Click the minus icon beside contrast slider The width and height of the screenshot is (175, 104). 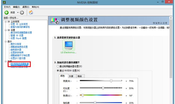[x=77, y=88]
